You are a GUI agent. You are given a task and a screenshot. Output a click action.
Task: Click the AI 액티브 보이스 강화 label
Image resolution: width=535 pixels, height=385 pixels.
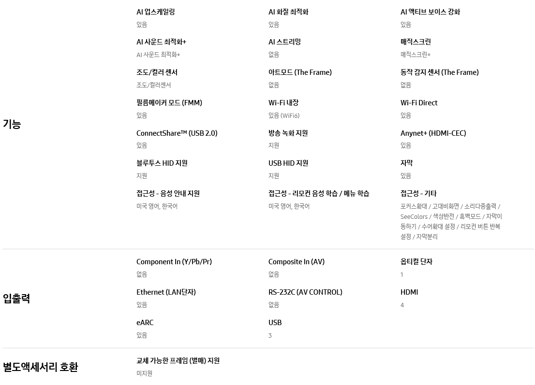coord(430,12)
